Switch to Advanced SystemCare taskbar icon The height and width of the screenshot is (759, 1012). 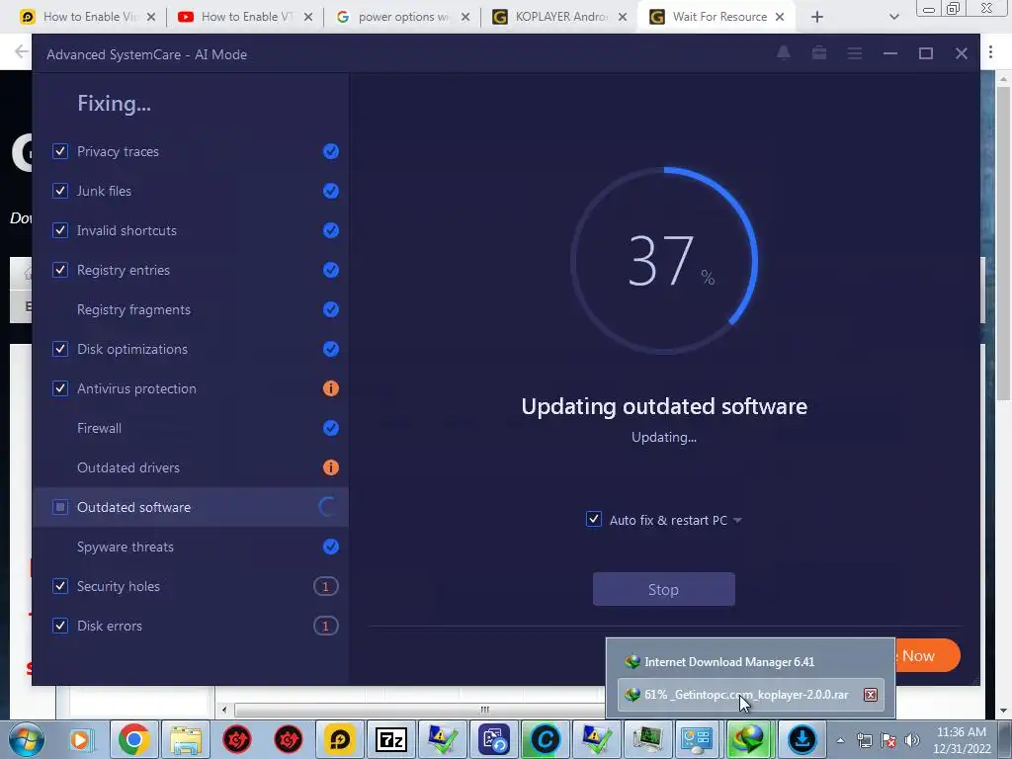click(x=545, y=739)
